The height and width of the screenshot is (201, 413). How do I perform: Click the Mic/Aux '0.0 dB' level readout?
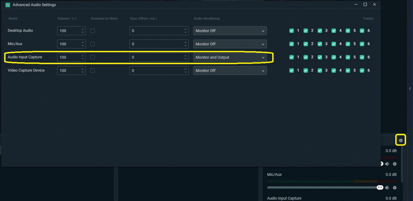click(x=391, y=174)
